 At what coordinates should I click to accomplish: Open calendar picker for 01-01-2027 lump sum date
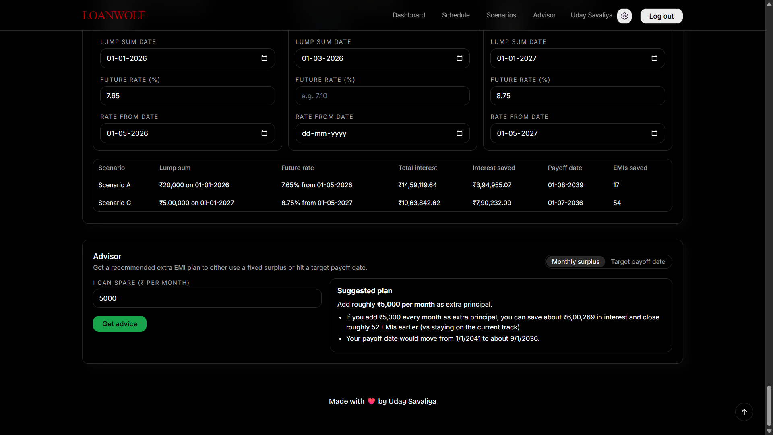(654, 58)
